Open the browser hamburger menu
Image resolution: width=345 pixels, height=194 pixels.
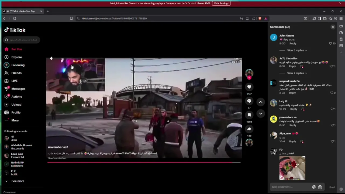click(341, 19)
